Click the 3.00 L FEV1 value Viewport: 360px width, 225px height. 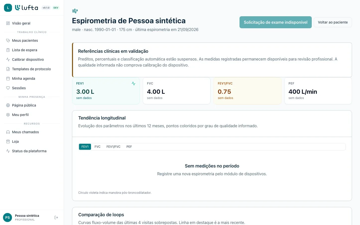(x=85, y=92)
